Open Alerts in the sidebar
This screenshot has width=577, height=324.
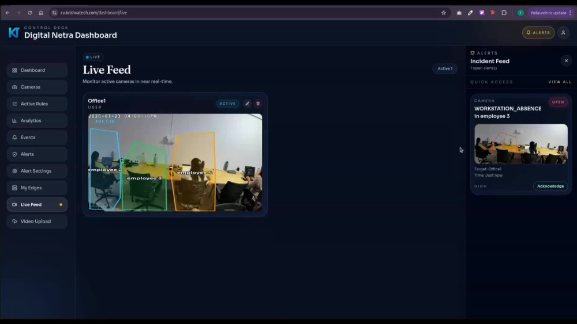point(37,154)
